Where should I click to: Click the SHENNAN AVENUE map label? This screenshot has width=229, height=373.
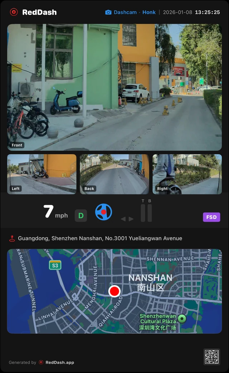[170, 259]
